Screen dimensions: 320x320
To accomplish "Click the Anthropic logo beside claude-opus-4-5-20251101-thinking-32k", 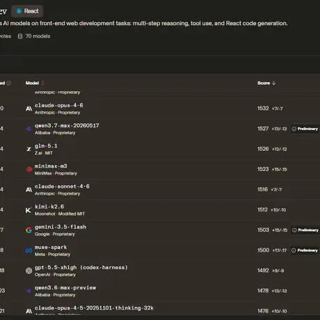I will 29,311.
